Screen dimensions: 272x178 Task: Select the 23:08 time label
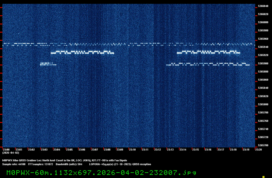[x=107, y=150]
